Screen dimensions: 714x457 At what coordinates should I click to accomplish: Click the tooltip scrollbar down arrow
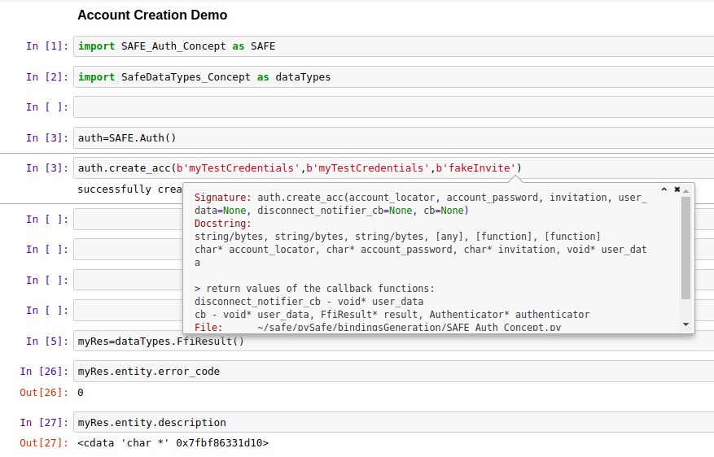click(x=686, y=324)
